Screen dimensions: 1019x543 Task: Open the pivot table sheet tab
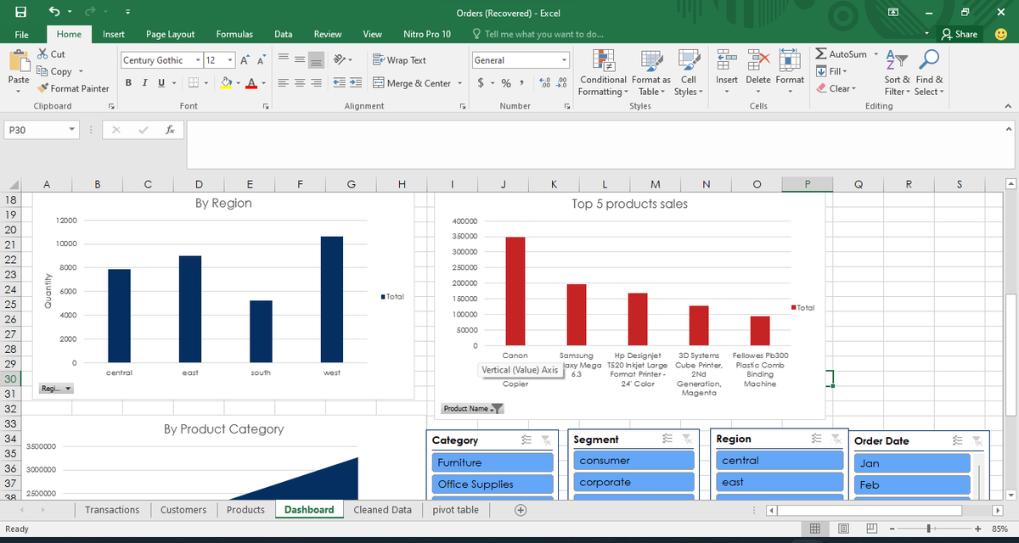456,510
